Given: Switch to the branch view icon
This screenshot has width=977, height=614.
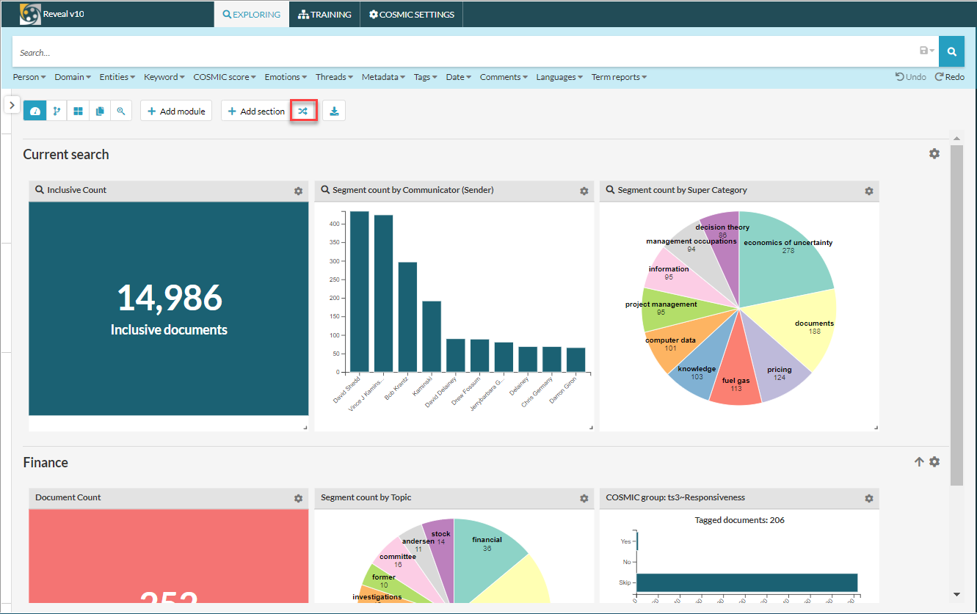Looking at the screenshot, I should pyautogui.click(x=57, y=112).
